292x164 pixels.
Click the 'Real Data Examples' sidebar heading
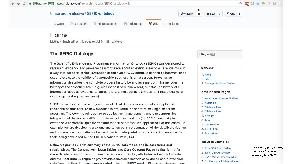tap(214, 142)
